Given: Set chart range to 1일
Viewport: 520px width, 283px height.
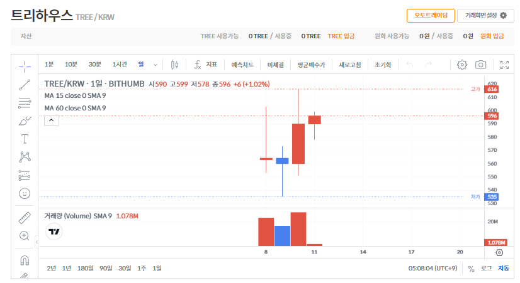Looking at the screenshot, I should click(x=157, y=268).
